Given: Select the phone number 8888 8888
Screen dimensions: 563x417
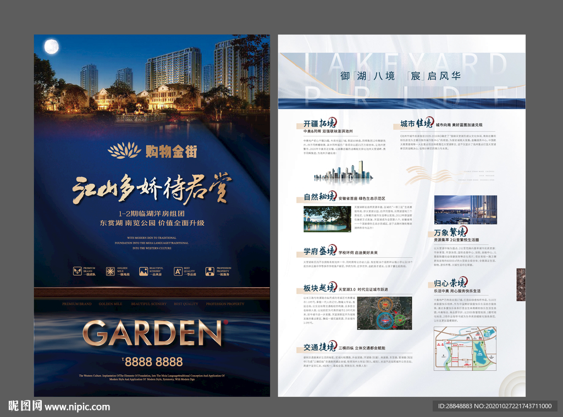Looking at the screenshot, I should (153, 362).
